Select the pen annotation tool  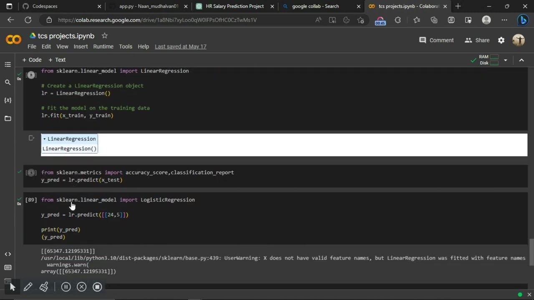[28, 287]
